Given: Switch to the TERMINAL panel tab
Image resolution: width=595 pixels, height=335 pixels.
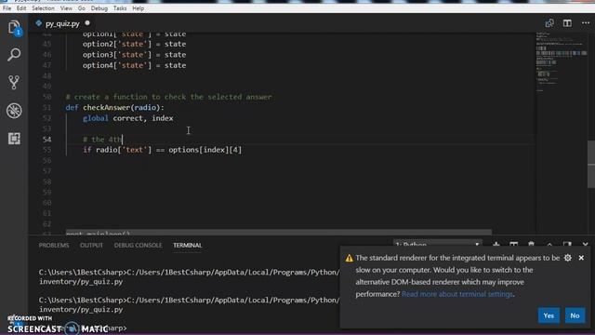Looking at the screenshot, I should pos(188,246).
